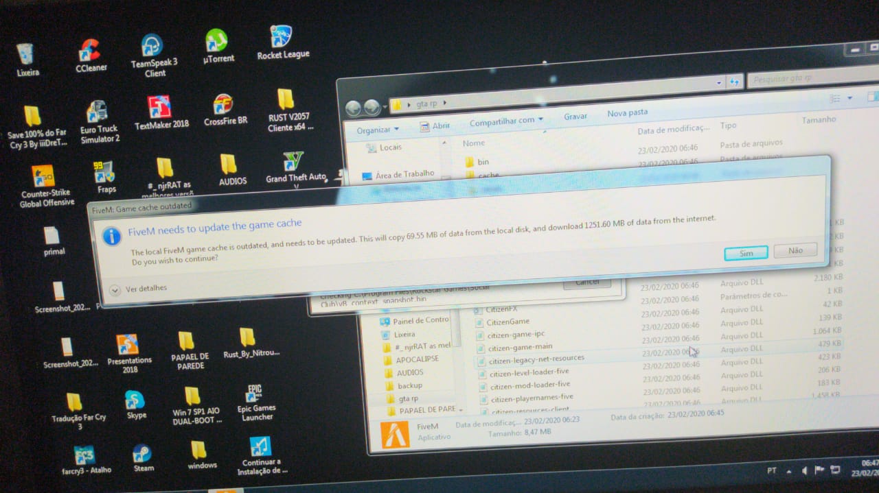
Task: Open the Lixeira recycle bin desktop icon
Action: (27, 60)
